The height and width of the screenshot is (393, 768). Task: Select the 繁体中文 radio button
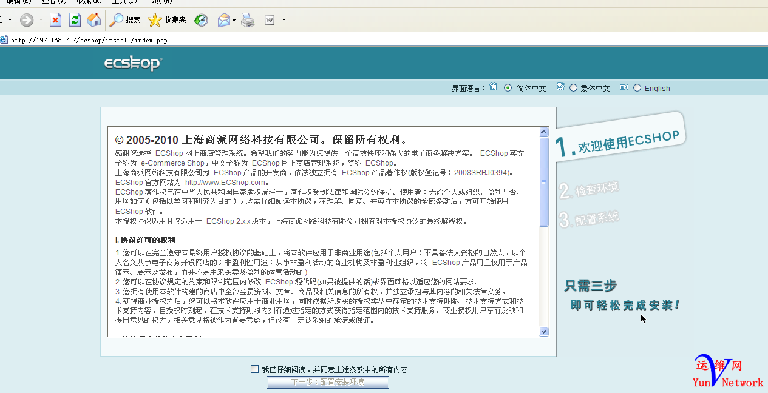click(x=573, y=88)
